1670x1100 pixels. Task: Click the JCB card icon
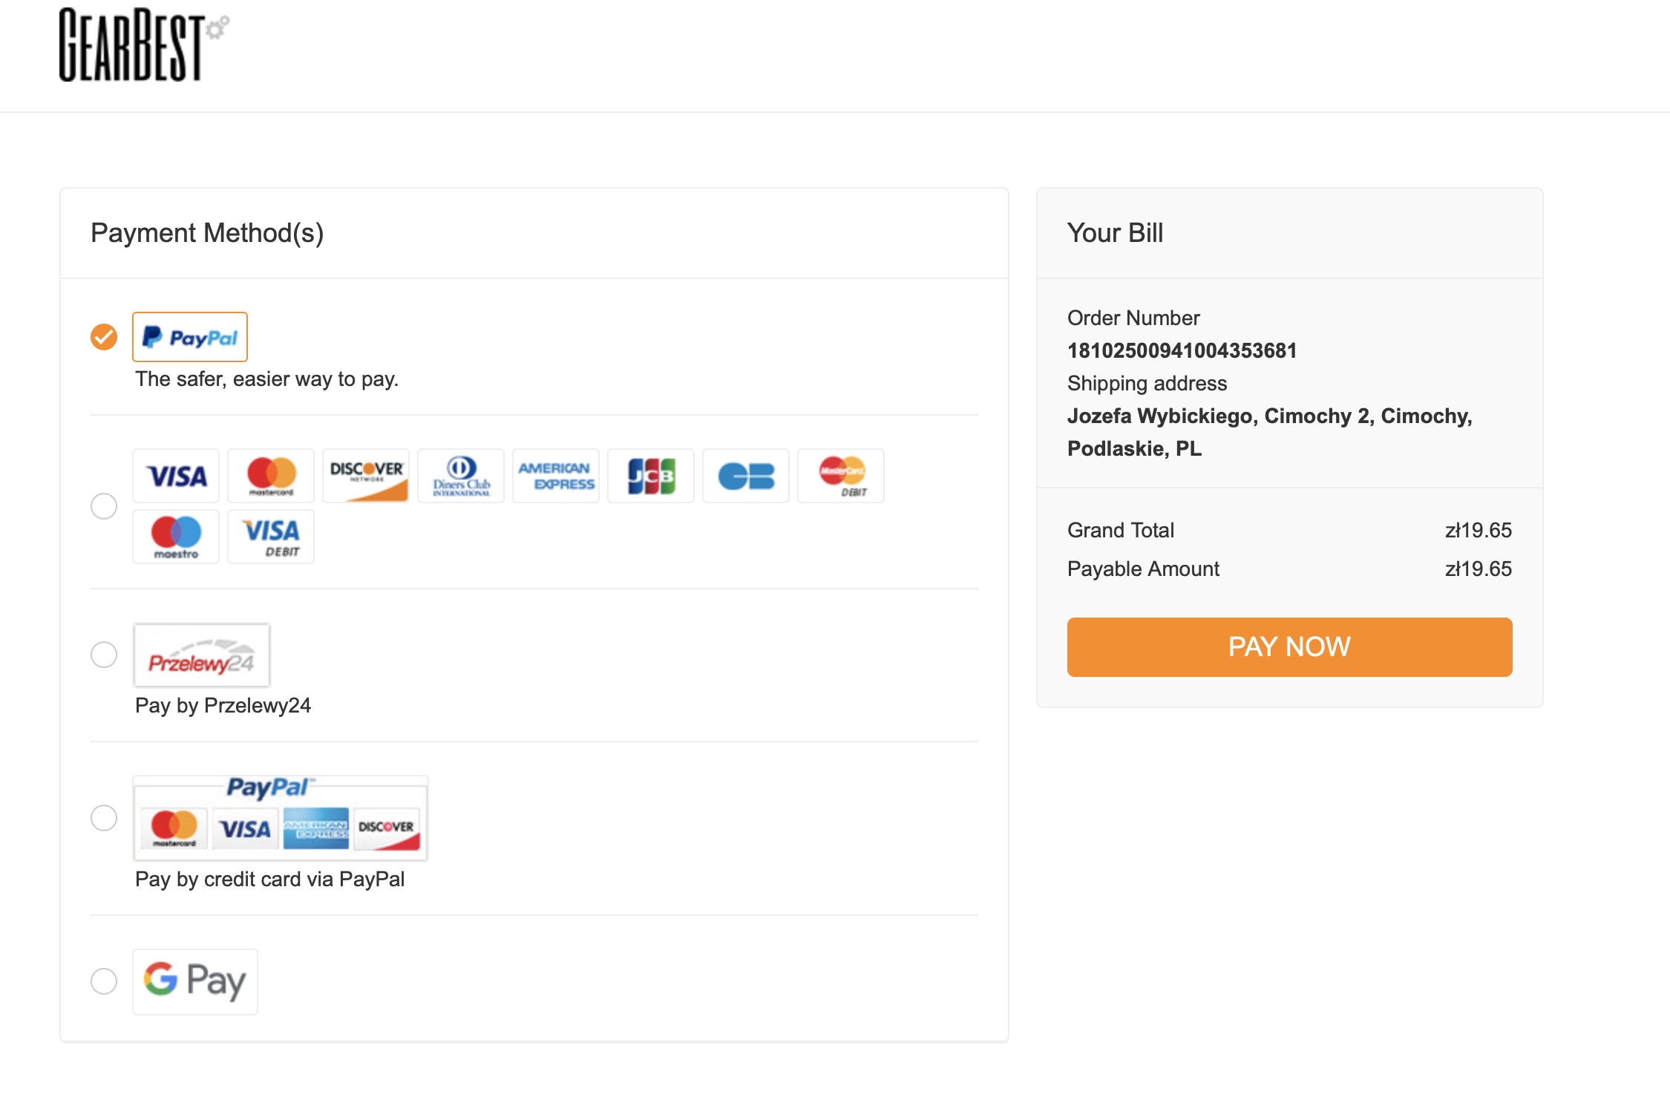651,476
